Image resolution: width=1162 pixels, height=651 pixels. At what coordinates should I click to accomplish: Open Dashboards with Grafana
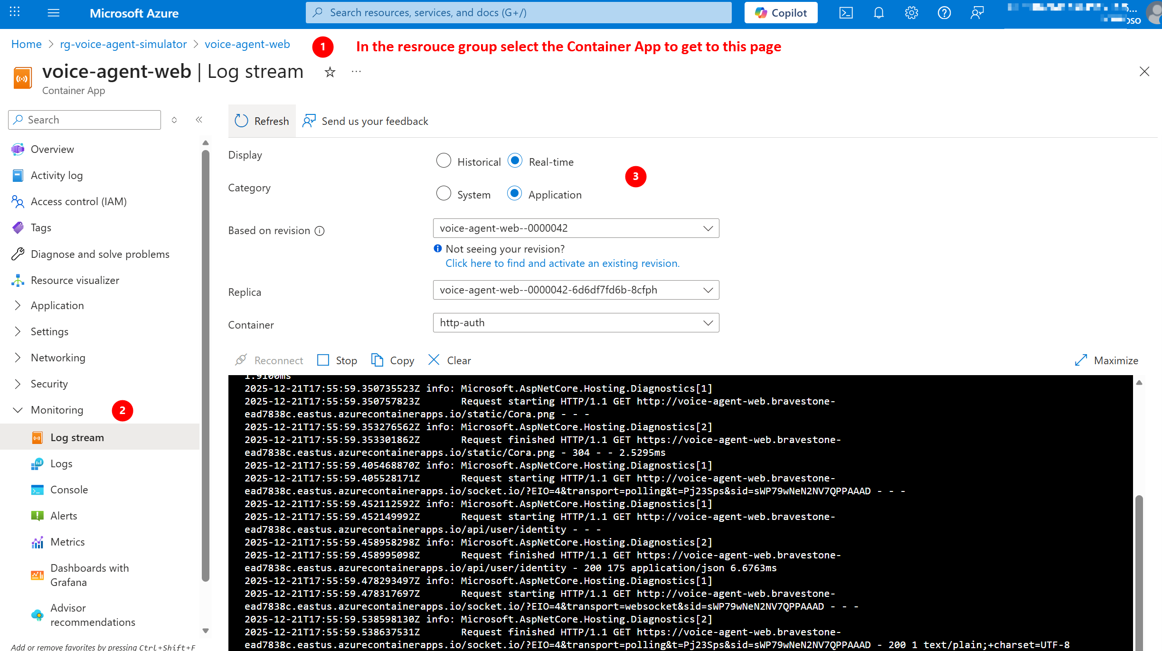(90, 575)
